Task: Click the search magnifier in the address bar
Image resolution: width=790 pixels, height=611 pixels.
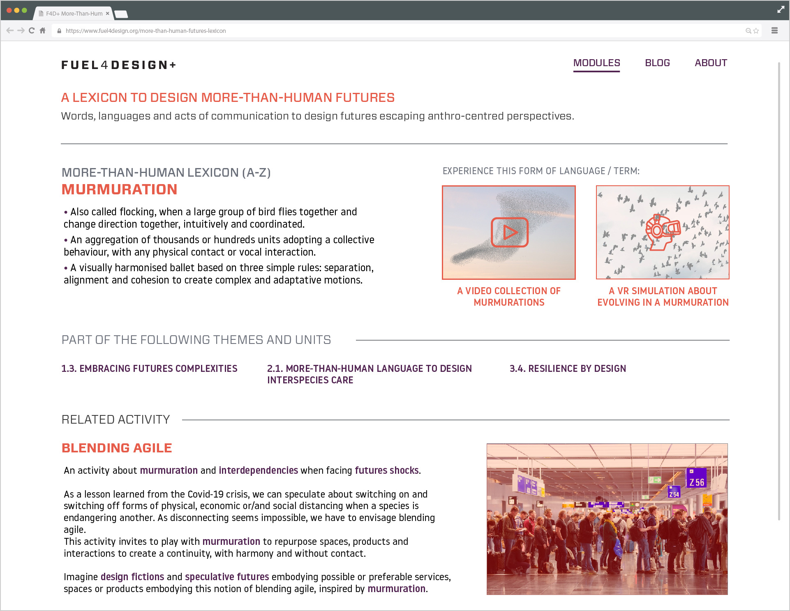Action: pyautogui.click(x=748, y=30)
